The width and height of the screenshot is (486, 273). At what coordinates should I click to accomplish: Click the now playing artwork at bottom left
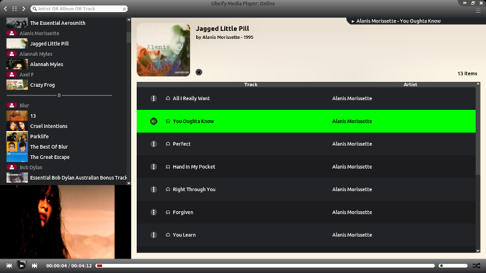click(57, 222)
